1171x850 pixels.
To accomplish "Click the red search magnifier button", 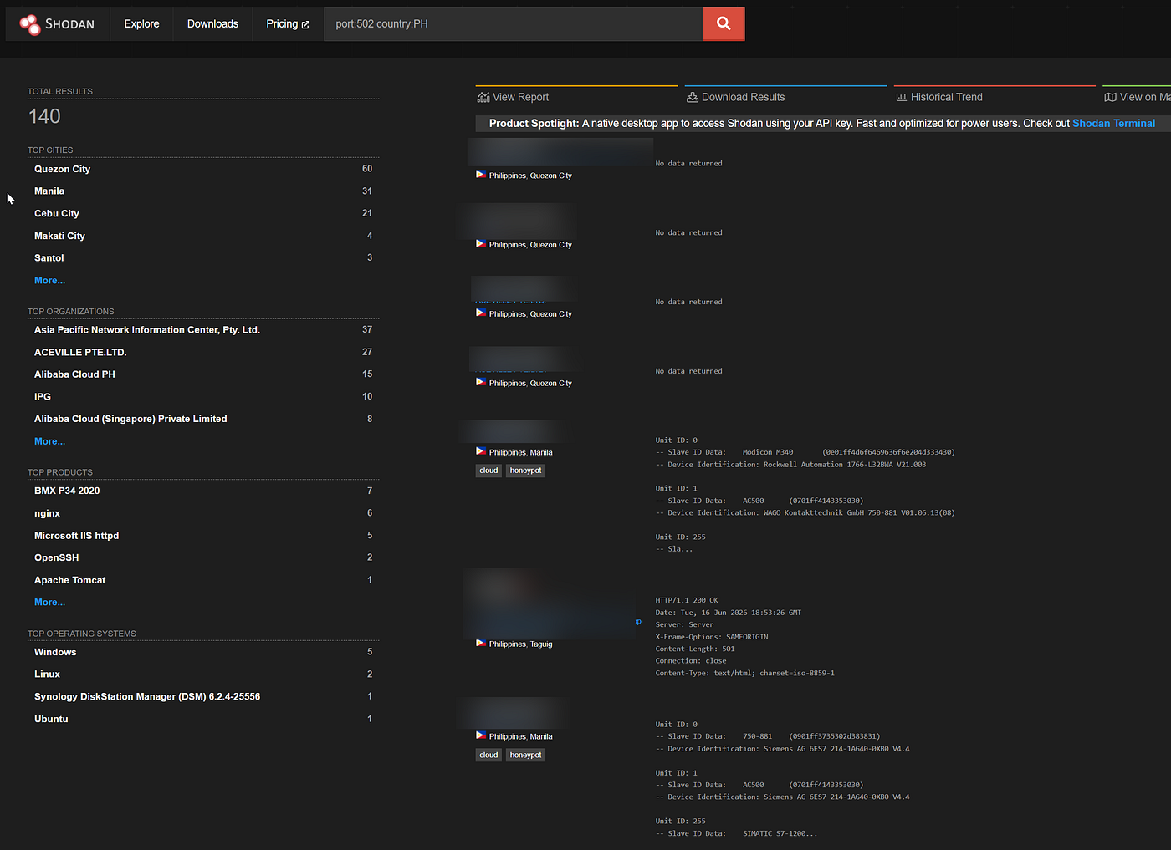I will point(724,23).
